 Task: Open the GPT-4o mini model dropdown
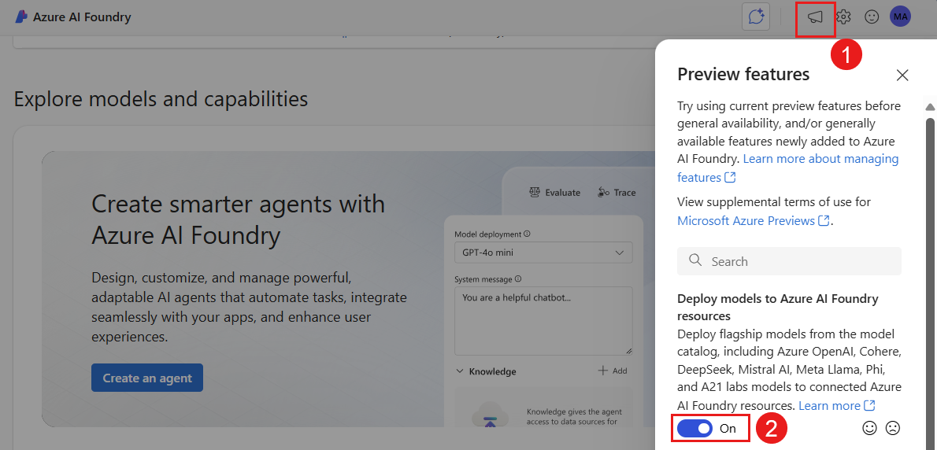(543, 253)
